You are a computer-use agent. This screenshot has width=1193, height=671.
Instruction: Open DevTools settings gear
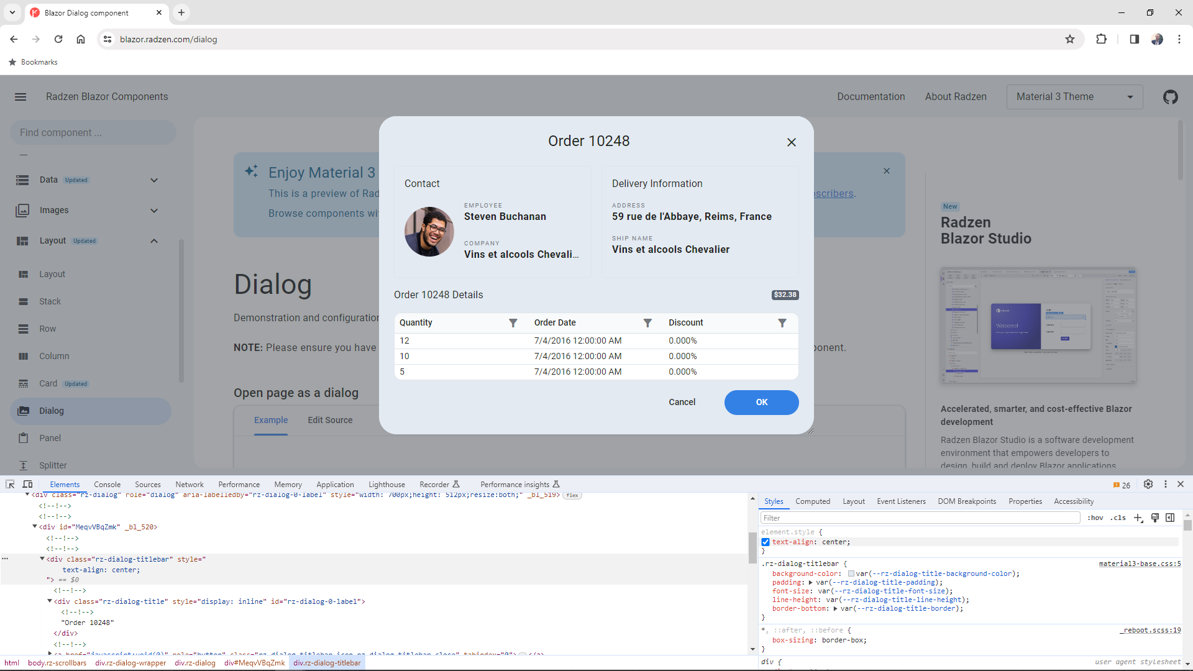click(1148, 485)
